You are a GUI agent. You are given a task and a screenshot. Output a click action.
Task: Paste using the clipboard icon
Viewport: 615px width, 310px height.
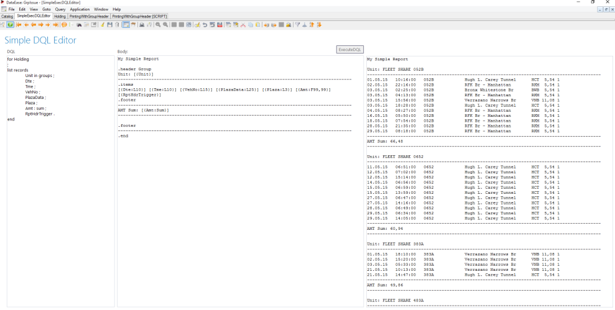pos(257,25)
